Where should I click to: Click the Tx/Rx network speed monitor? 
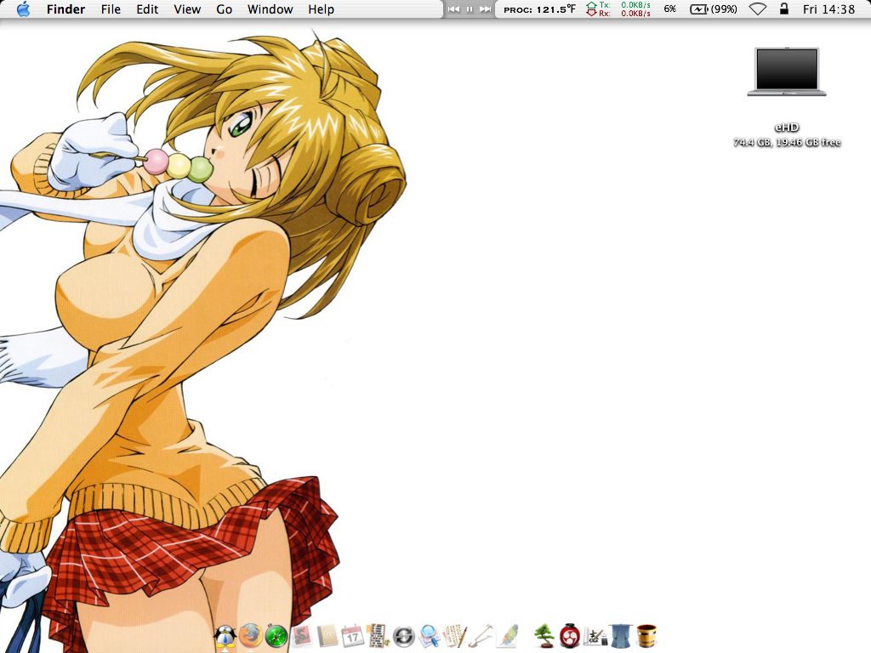[618, 9]
